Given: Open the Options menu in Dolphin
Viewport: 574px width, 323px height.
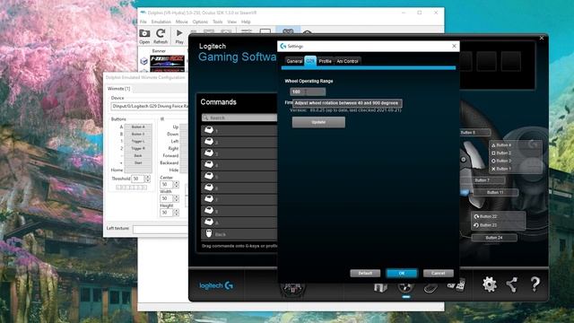Looking at the screenshot, I should tap(200, 22).
